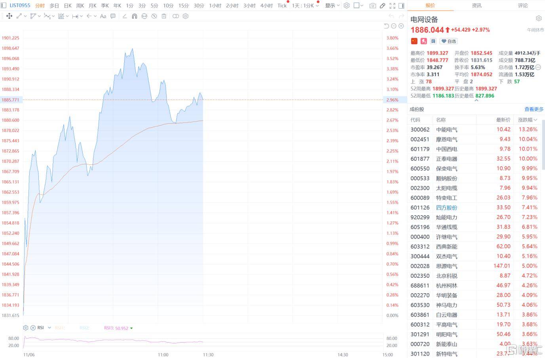Click 查看更多 to view more constituents
This screenshot has width=545, height=358.
pos(534,109)
